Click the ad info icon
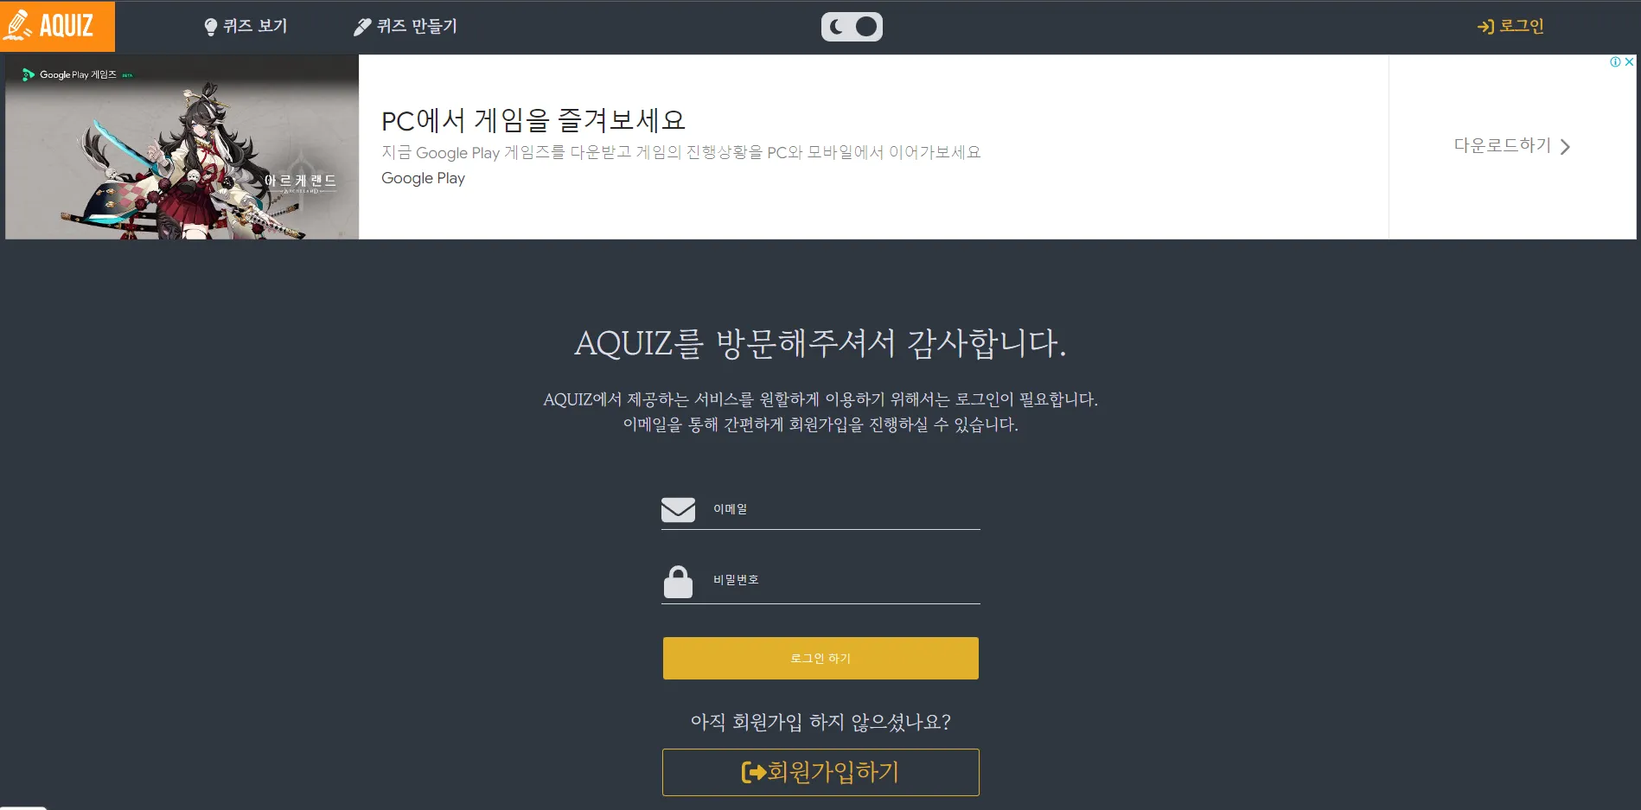 pos(1615,62)
